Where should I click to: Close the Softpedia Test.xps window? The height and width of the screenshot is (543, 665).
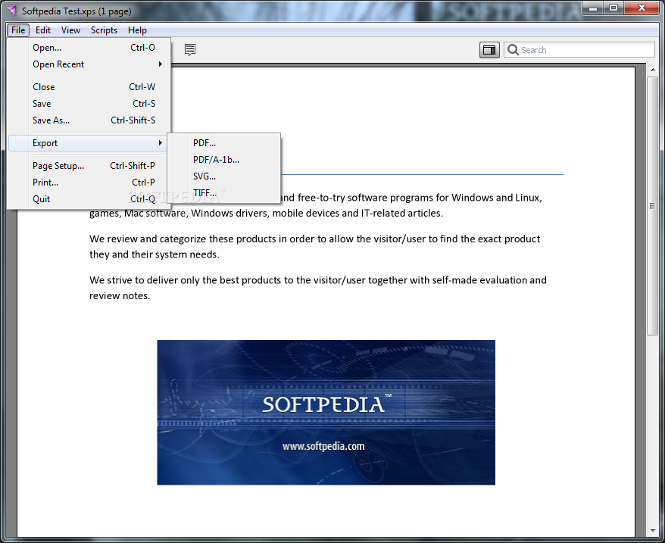pos(642,8)
